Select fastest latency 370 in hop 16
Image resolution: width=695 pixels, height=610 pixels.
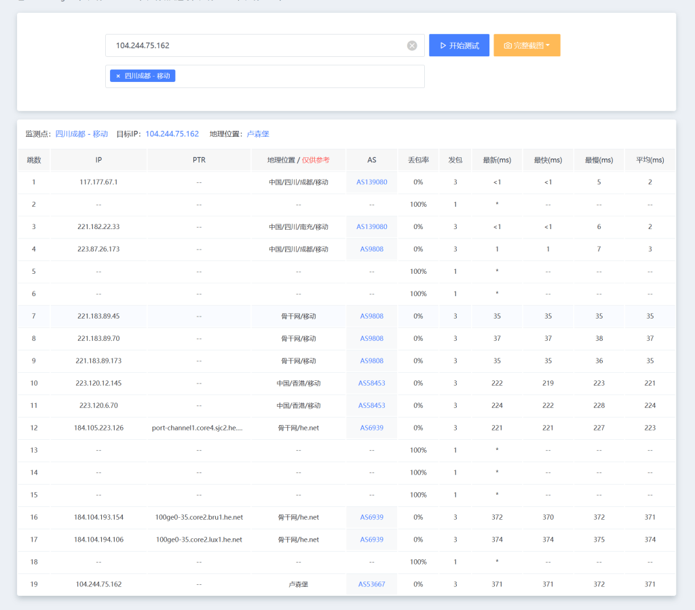[x=548, y=517]
